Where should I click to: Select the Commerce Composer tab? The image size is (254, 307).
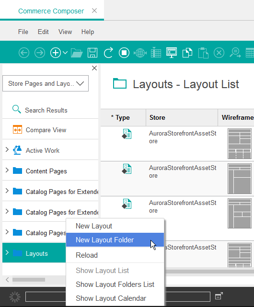(x=51, y=11)
